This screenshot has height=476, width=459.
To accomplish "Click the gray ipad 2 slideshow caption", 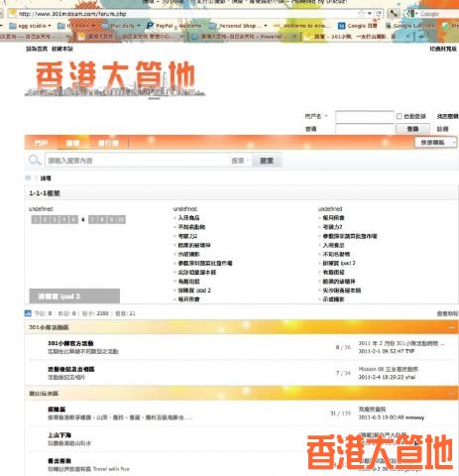I will click(74, 297).
